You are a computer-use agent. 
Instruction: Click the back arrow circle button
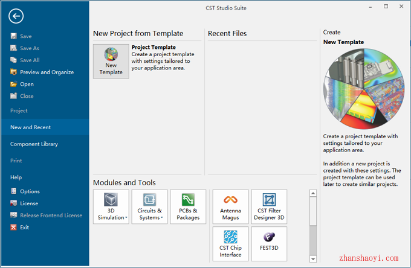click(x=16, y=16)
